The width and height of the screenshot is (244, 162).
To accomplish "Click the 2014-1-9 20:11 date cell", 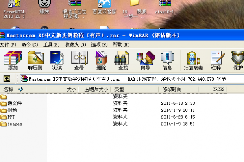I will [x=178, y=110].
